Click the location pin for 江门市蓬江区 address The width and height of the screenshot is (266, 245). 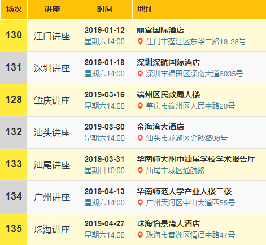tap(140, 41)
